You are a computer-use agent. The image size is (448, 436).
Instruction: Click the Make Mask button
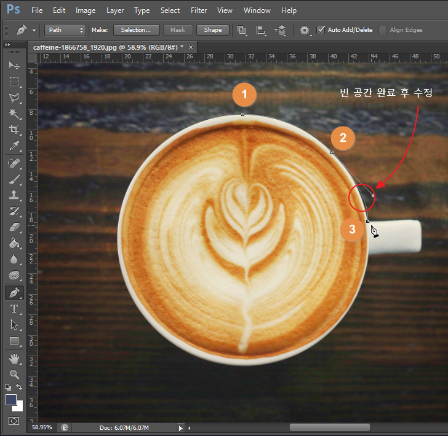178,30
